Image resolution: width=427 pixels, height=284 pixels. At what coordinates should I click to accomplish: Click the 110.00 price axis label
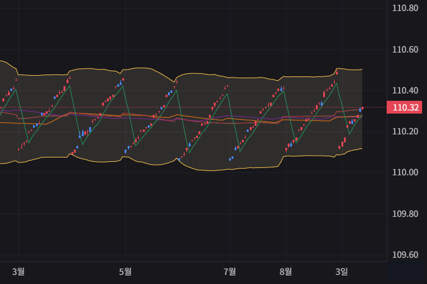[x=406, y=172]
